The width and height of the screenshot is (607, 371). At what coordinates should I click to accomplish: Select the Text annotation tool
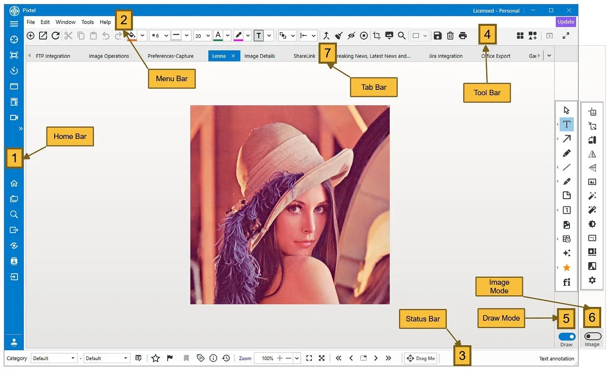point(567,124)
